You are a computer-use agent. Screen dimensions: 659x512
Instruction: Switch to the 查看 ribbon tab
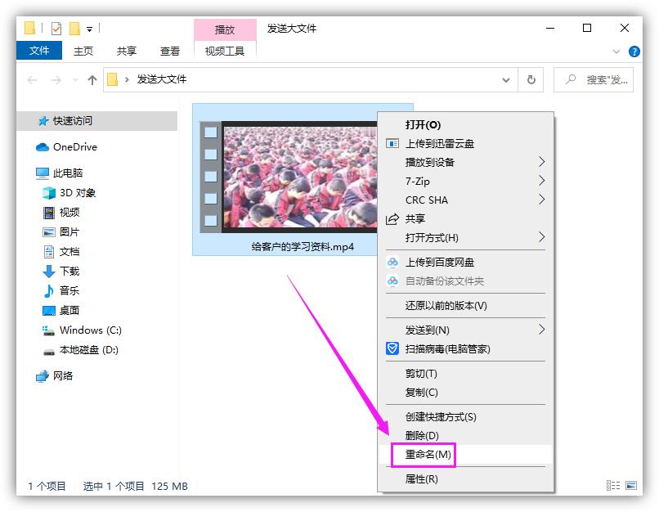168,50
